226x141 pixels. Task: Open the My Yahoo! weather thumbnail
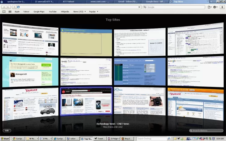click(196, 104)
